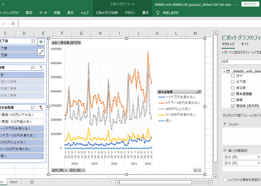Click the 軸 (分類項目) area icon
Image resolution: width=261 pixels, height=186 pixels.
coord(225,150)
